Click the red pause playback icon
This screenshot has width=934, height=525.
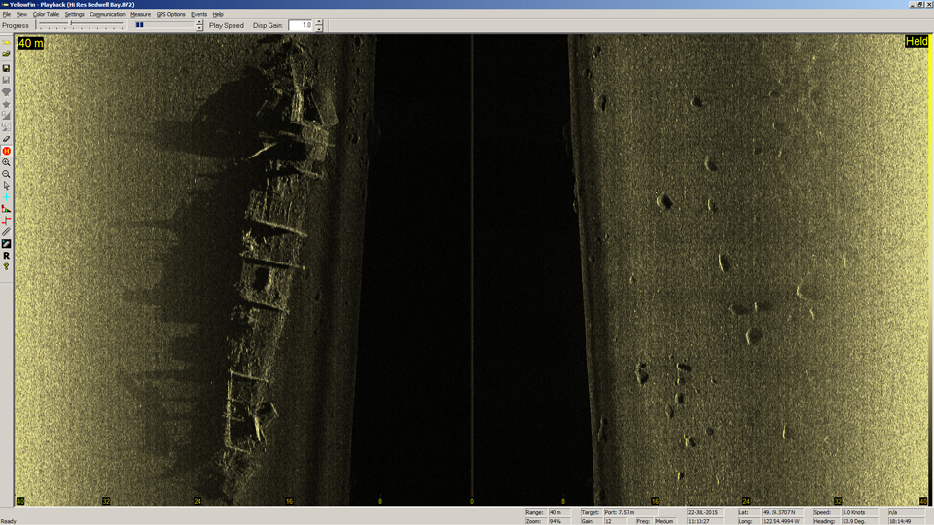[x=6, y=151]
